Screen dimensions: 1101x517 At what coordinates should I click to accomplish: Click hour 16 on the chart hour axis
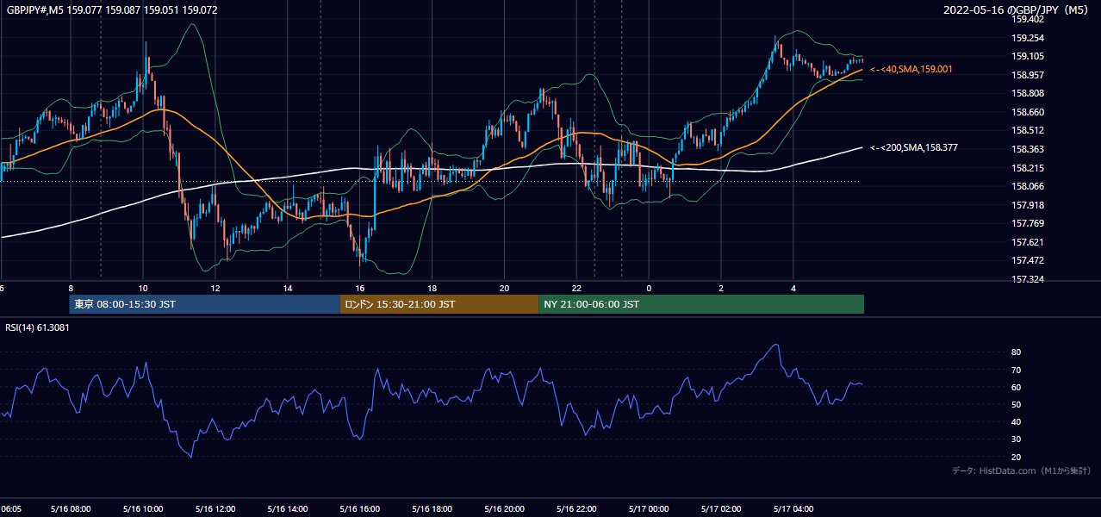click(360, 289)
